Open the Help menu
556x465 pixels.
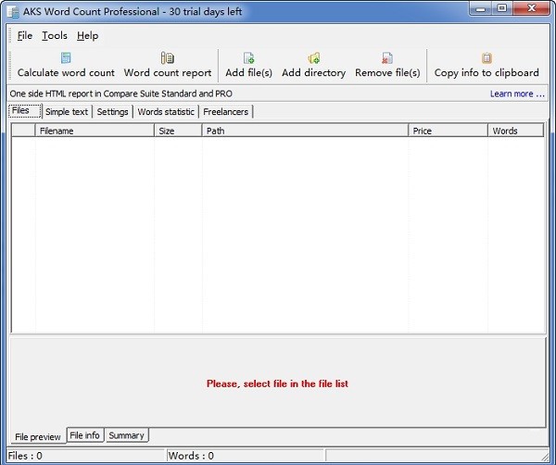tap(88, 35)
